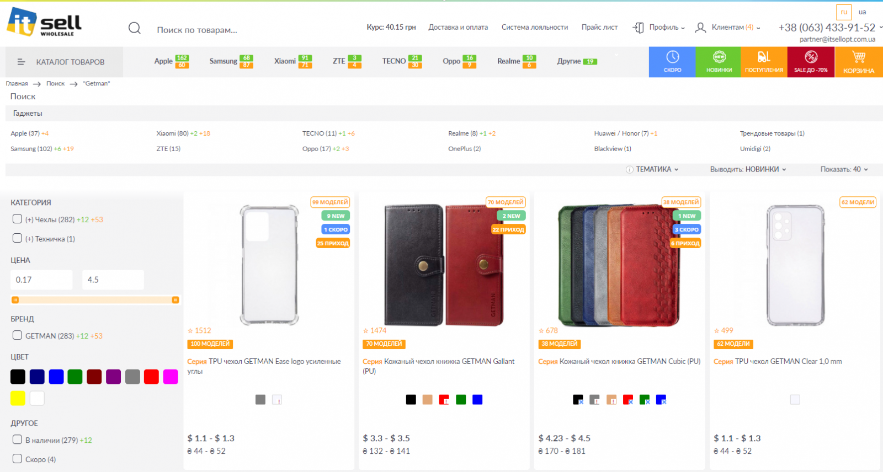Screen dimensions: 883x472
Task: Open the Прайс лист link
Action: pyautogui.click(x=599, y=27)
